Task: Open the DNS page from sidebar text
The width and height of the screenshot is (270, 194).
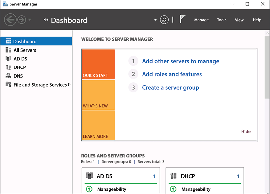Action: [x=18, y=76]
